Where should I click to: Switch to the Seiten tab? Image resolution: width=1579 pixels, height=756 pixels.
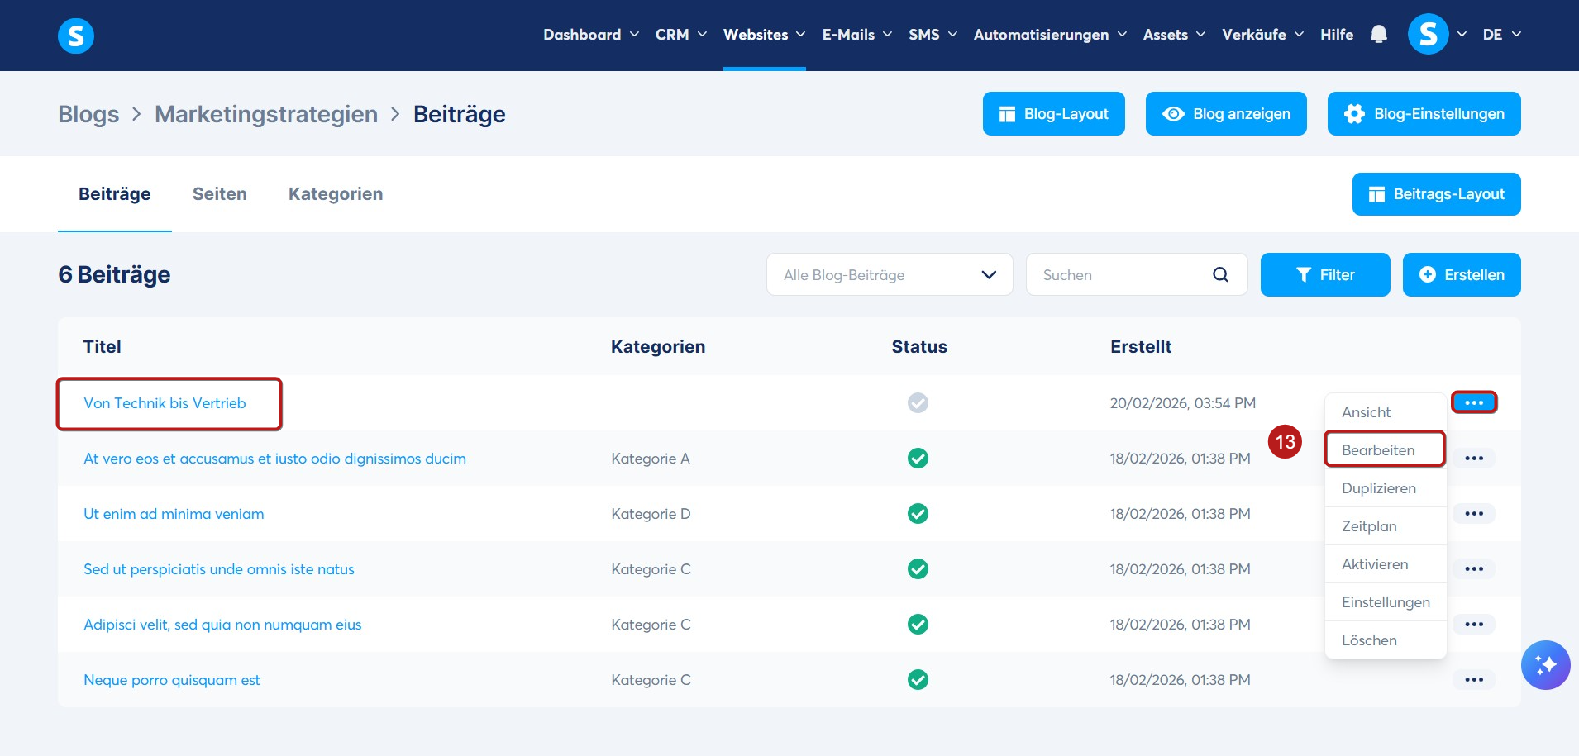(220, 194)
